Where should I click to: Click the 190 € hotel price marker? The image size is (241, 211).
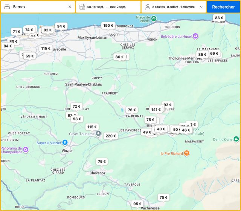tap(108, 25)
